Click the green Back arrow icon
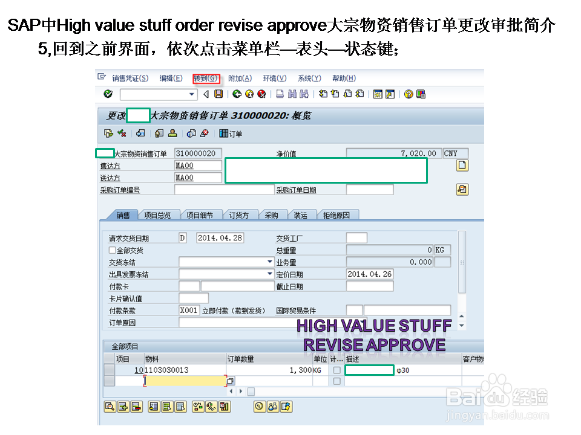Viewport: 581px width, 435px height. point(237,94)
